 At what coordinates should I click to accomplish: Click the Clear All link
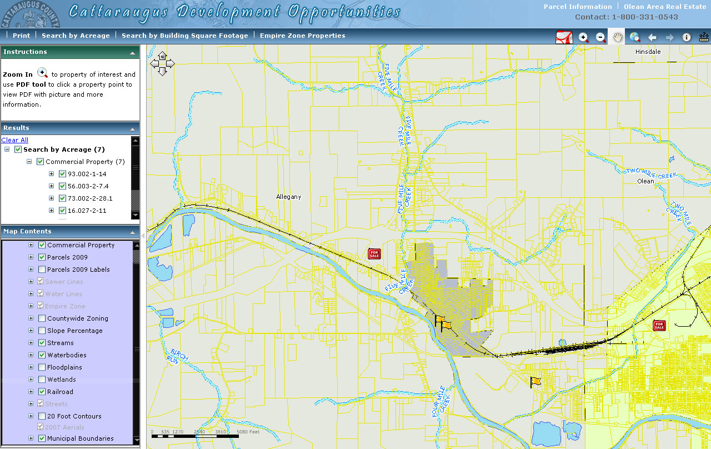(15, 140)
